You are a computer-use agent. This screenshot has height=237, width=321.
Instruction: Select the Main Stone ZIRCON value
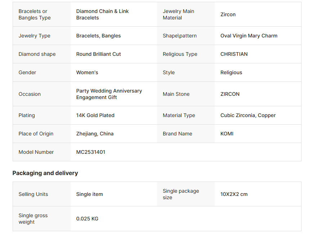(230, 94)
